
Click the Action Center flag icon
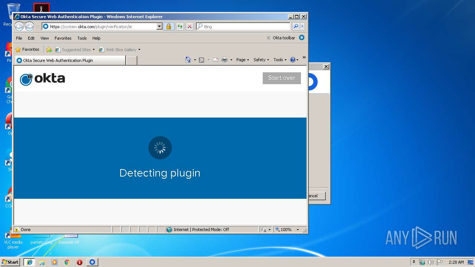pos(439,262)
